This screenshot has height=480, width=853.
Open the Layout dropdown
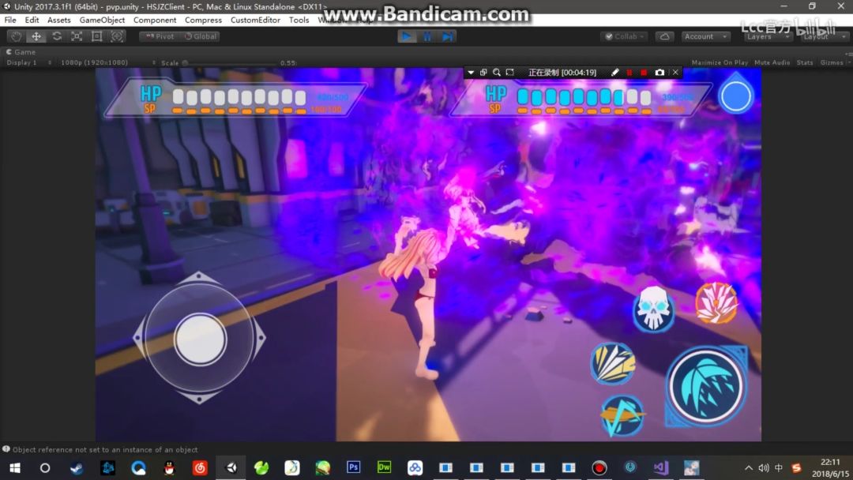point(823,36)
